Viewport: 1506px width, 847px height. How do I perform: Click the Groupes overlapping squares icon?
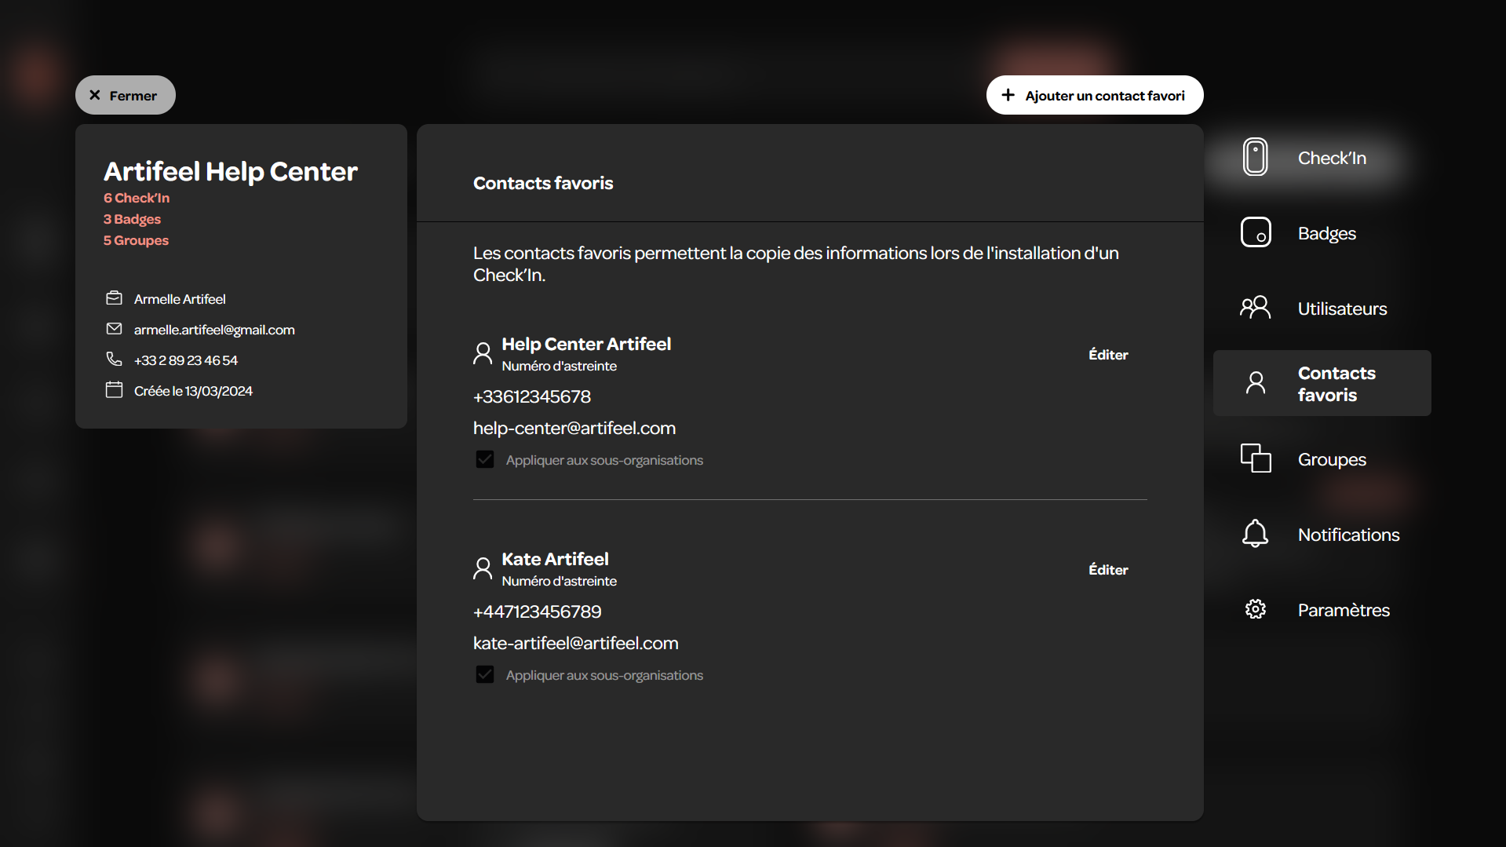click(x=1256, y=458)
